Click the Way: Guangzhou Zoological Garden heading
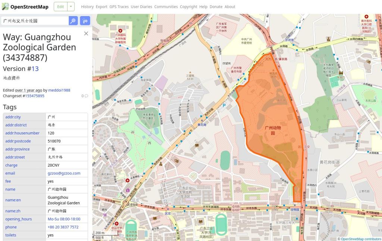This screenshot has height=241, width=382. click(40, 47)
